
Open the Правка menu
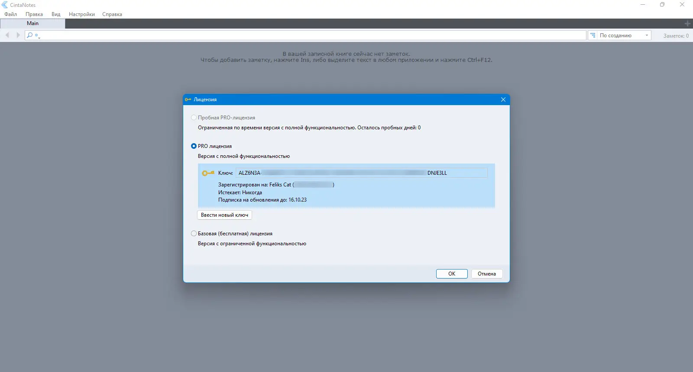34,14
